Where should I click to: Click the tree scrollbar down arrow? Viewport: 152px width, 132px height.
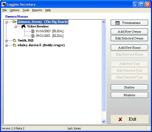click(103, 121)
